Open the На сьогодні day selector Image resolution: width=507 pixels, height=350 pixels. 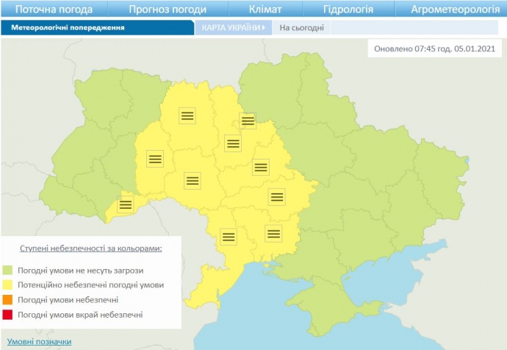click(301, 27)
